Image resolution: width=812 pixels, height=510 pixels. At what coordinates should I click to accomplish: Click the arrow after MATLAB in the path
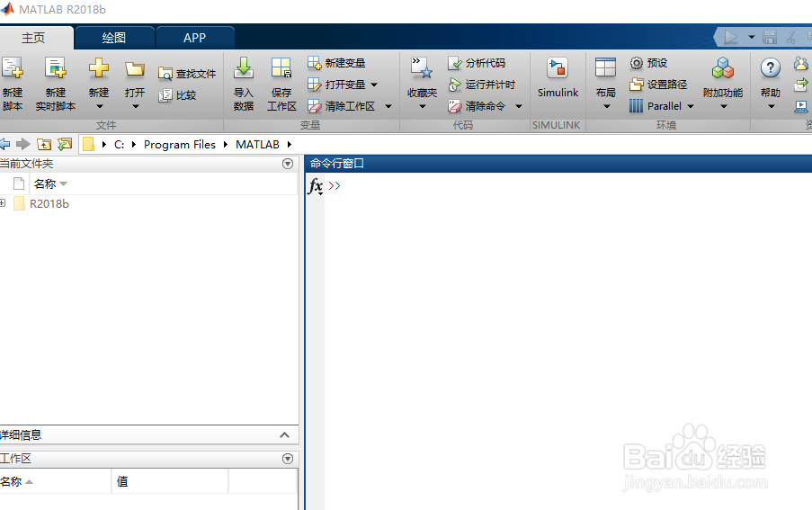tap(289, 145)
